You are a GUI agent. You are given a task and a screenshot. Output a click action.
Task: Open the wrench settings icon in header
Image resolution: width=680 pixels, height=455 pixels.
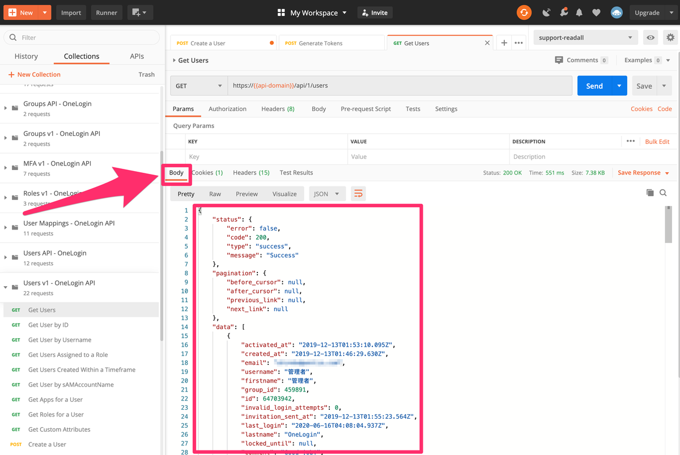click(x=563, y=12)
